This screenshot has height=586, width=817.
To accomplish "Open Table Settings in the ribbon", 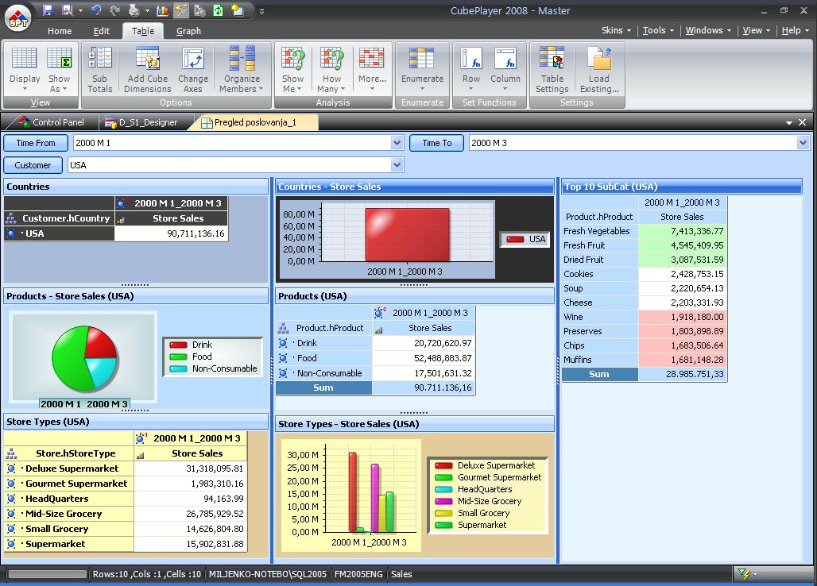I will (x=552, y=69).
